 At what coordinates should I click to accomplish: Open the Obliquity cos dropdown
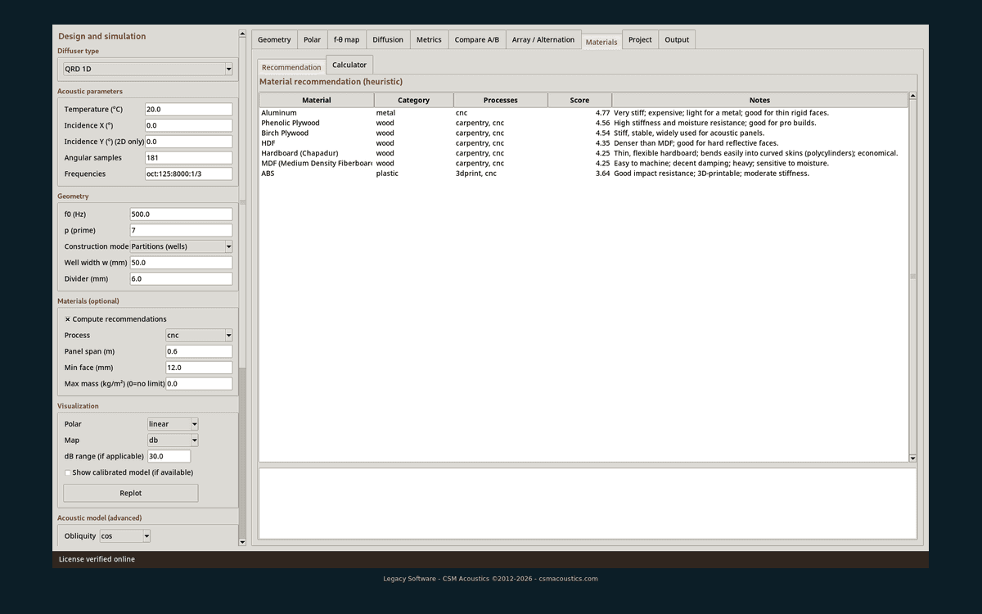[125, 536]
